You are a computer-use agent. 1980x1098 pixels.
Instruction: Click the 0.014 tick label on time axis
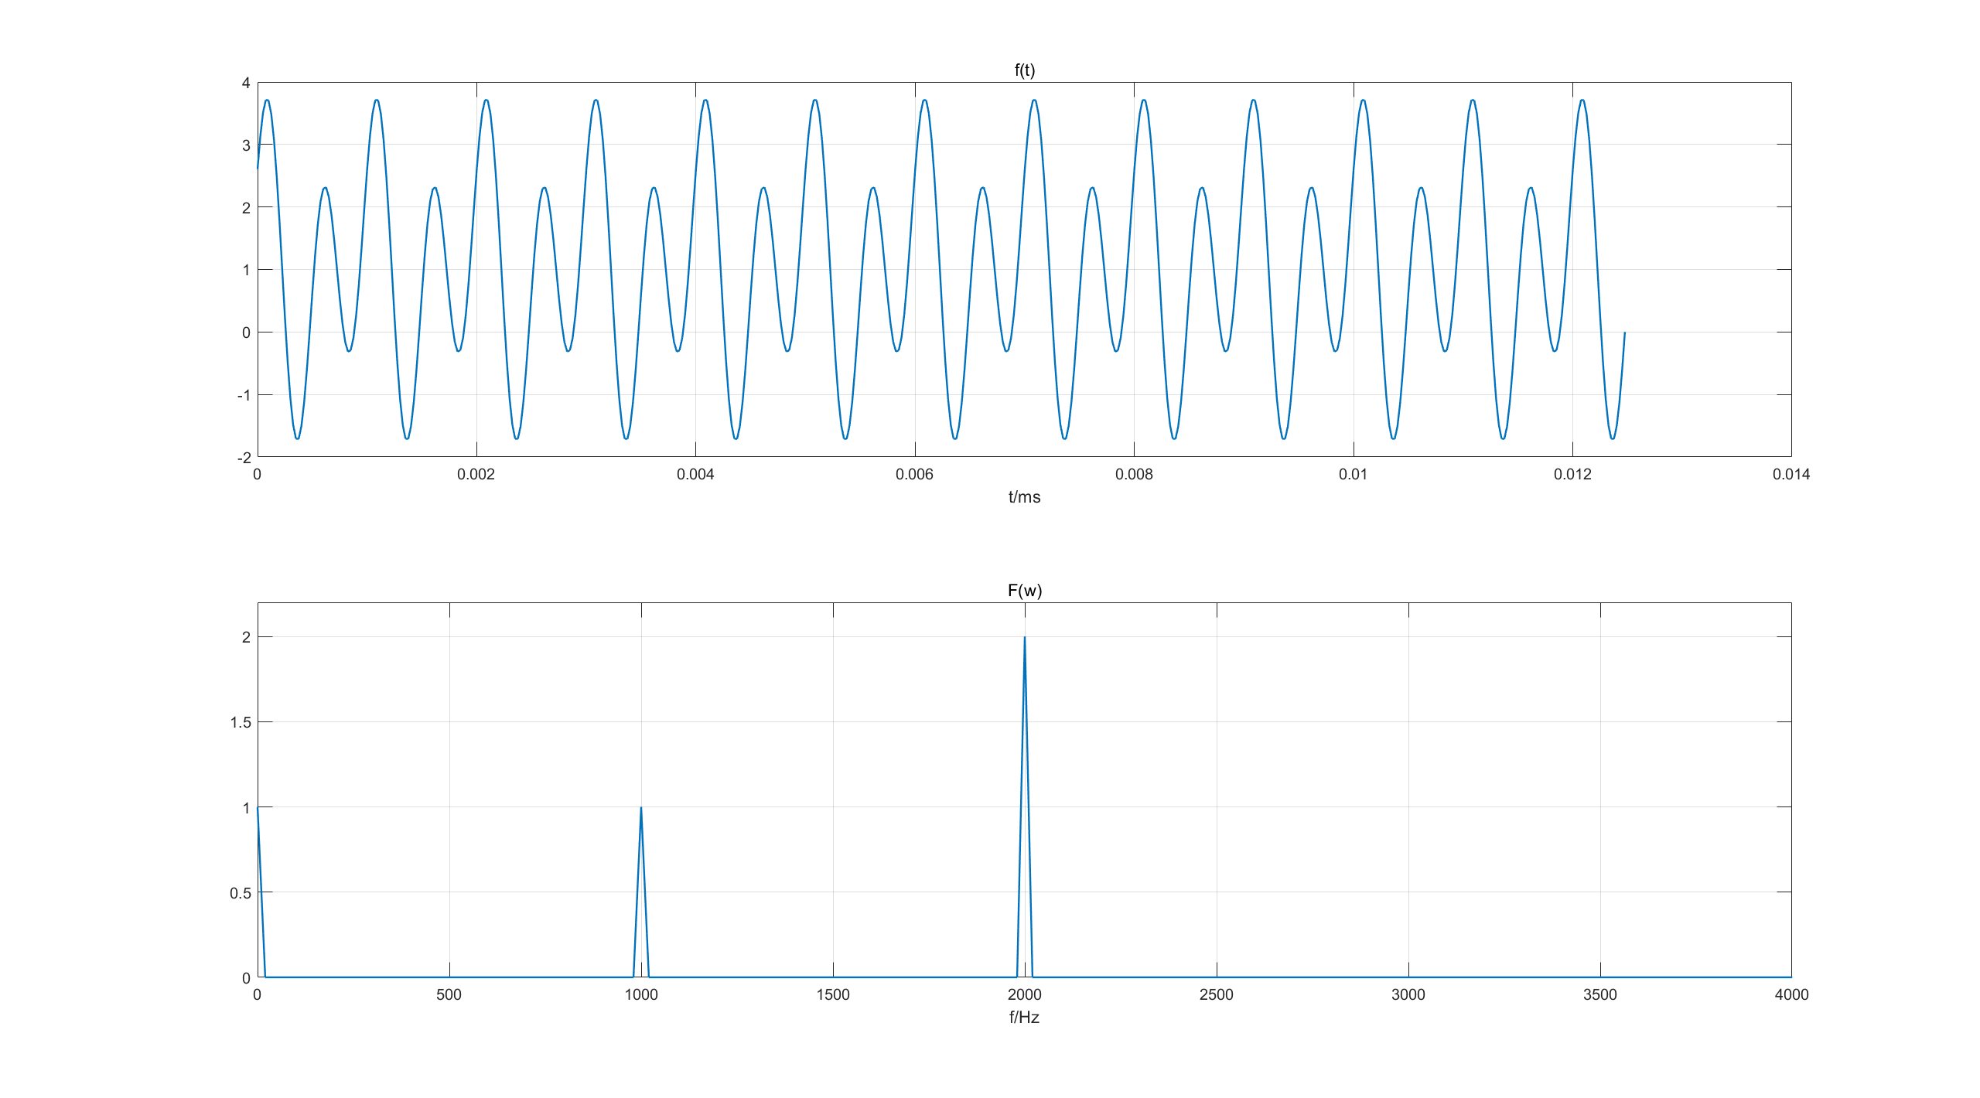1791,475
